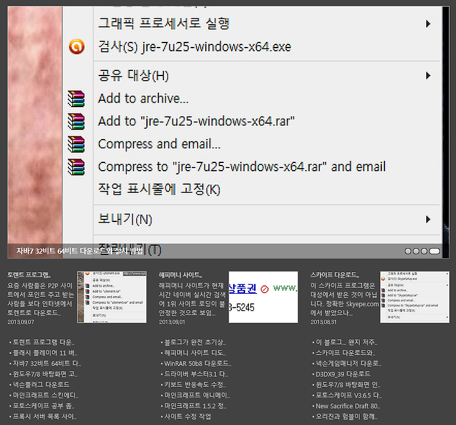Open slide caption 자바7 32비트 64비트 다운로드와 설치 방법
Image resolution: width=456 pixels, height=425 pixels.
click(80, 251)
